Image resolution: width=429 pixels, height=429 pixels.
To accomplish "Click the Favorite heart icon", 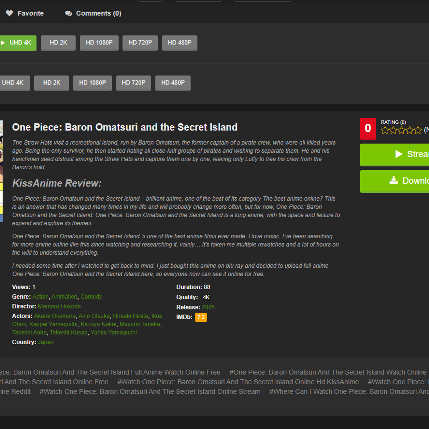I will 9,13.
